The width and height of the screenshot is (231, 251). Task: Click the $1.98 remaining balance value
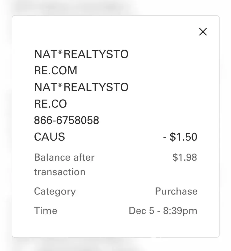[184, 157]
